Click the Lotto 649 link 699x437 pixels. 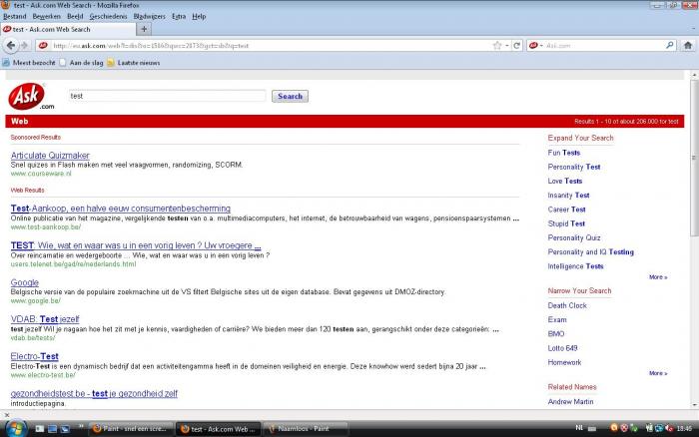click(x=562, y=348)
